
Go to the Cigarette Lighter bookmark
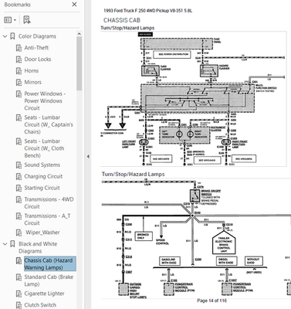(44, 294)
